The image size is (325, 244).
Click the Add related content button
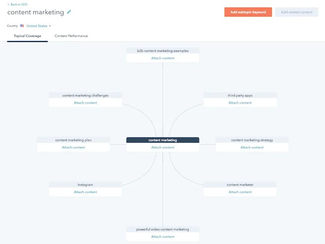pos(297,12)
